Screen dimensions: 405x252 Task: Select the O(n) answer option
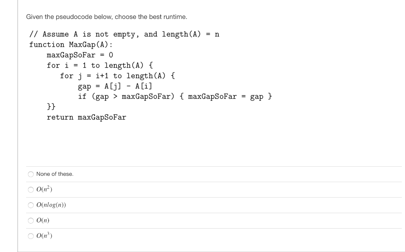pos(31,220)
